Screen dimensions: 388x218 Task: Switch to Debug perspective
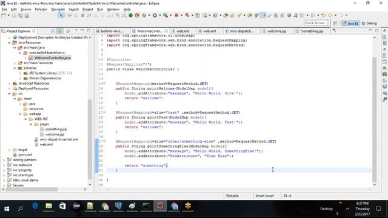click(369, 23)
